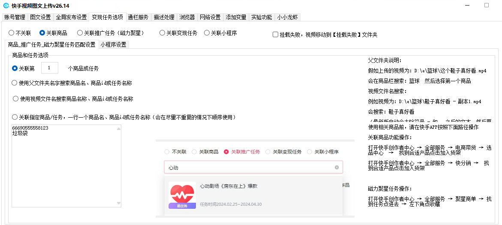Select the 关联变现任务 radio button at the top
The width and height of the screenshot is (502, 225).
pos(162,33)
